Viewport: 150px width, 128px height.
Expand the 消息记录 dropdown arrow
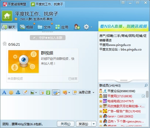[x=93, y=92]
